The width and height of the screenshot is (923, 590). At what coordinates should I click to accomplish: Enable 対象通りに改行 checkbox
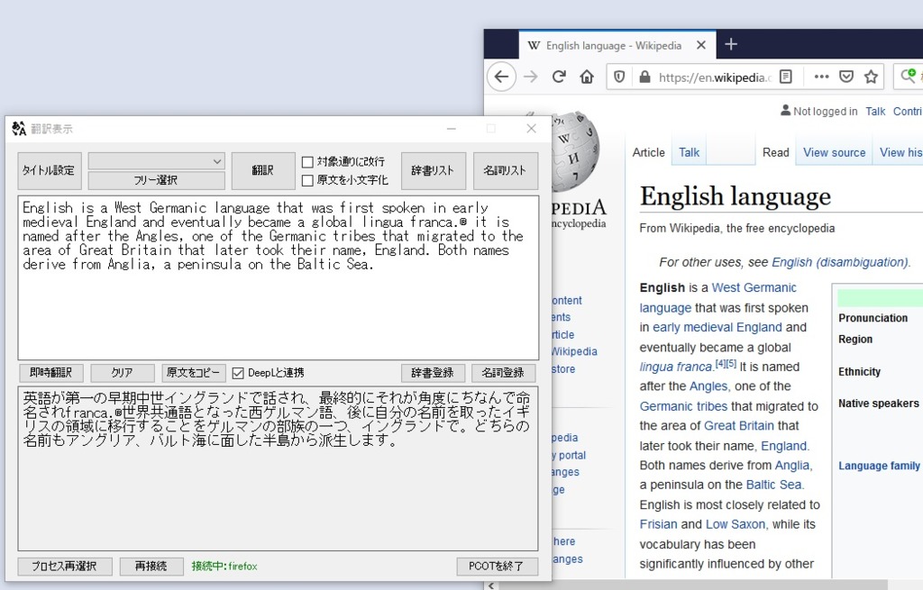(x=307, y=162)
